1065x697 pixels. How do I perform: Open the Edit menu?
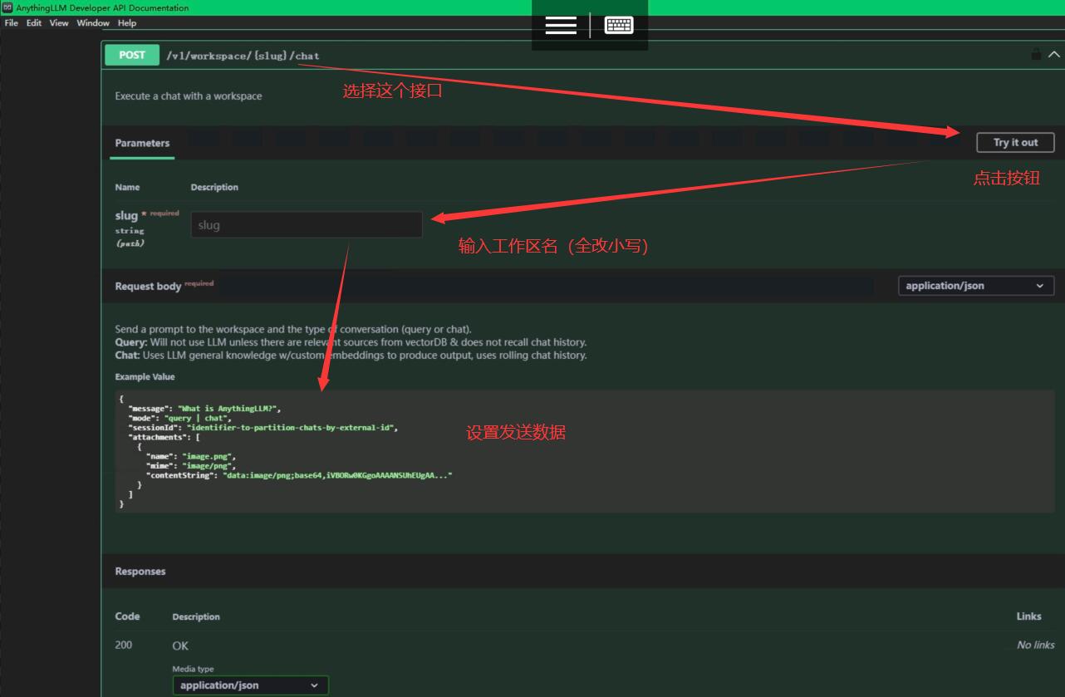click(x=33, y=23)
